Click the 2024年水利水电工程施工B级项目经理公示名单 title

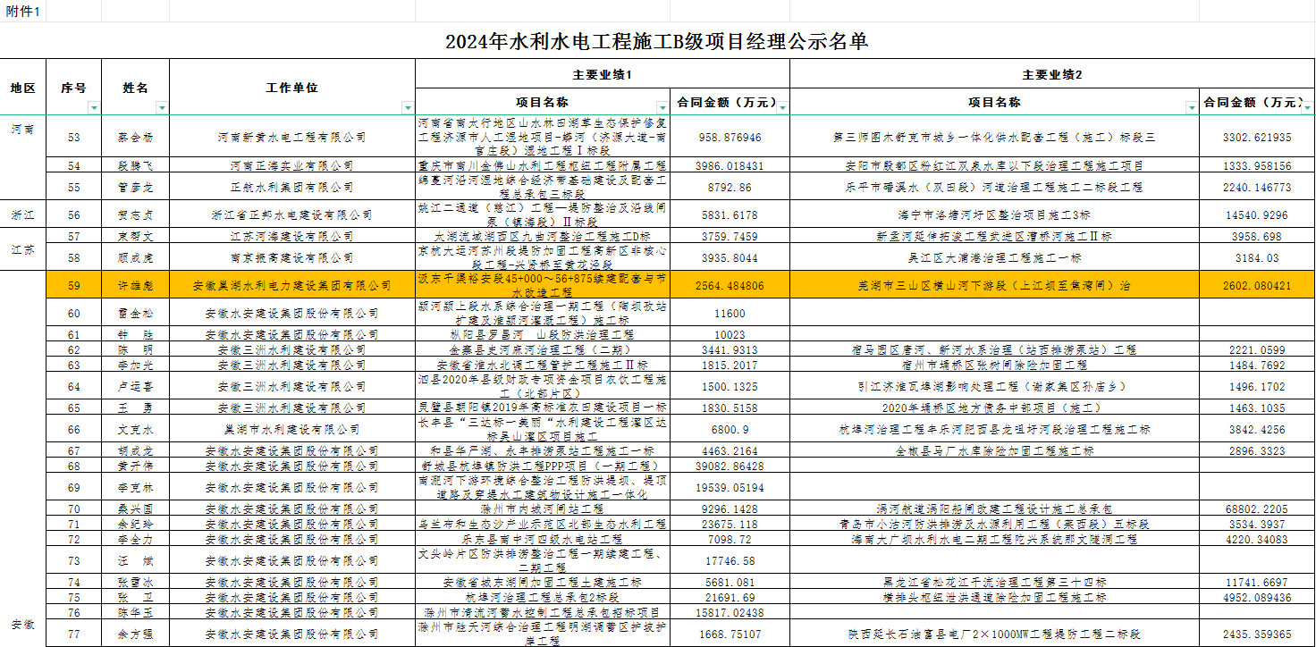coord(657,41)
